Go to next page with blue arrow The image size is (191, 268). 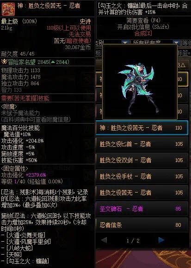(161, 240)
